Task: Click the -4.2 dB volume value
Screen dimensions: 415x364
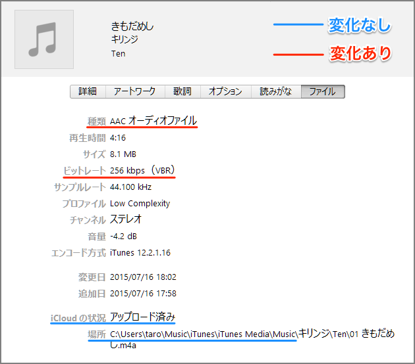Action: click(123, 237)
